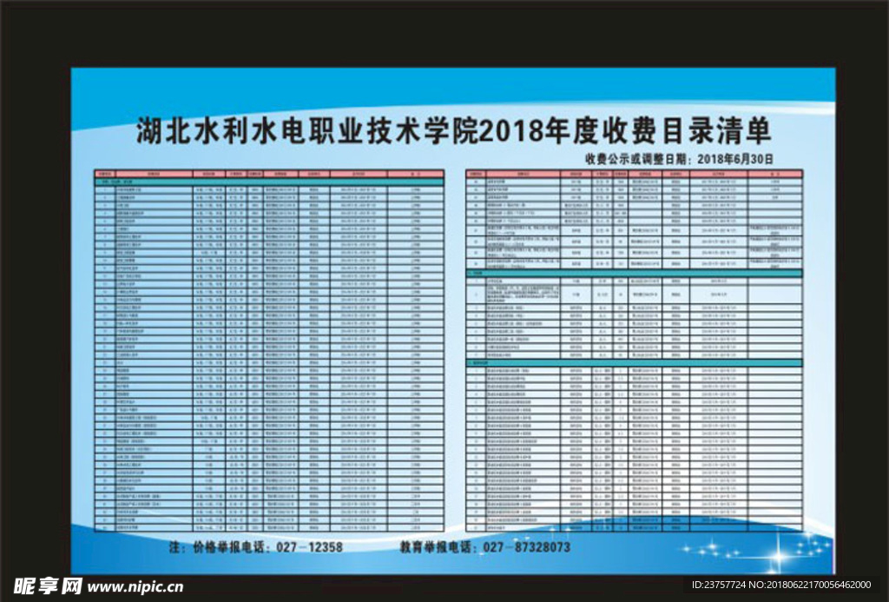Select the ID:23757724 text

[719, 585]
